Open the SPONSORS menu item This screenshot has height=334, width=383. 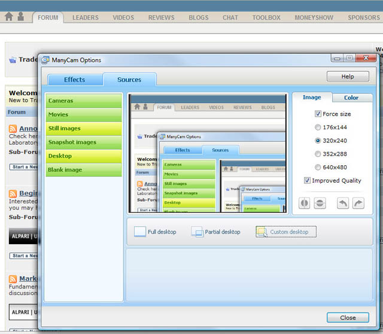tap(364, 17)
